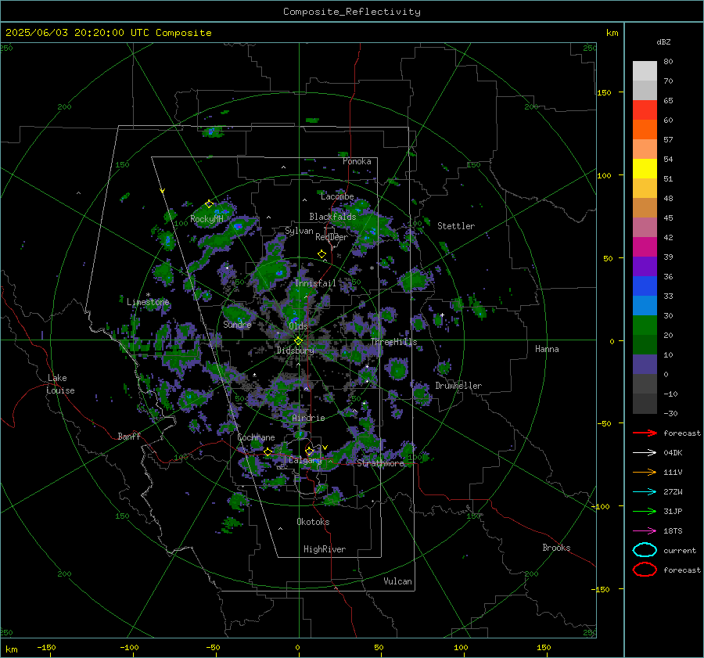Pick the orange 57 dBZ color swatch

coord(645,130)
